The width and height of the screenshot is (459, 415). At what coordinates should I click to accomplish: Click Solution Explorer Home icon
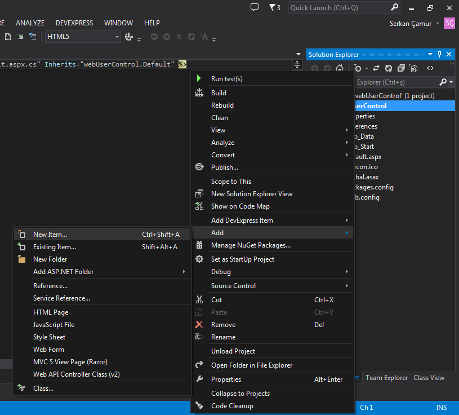coord(340,68)
